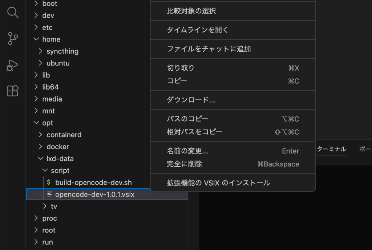The height and width of the screenshot is (250, 372).
Task: Open the Extensions view
Action: (13, 91)
